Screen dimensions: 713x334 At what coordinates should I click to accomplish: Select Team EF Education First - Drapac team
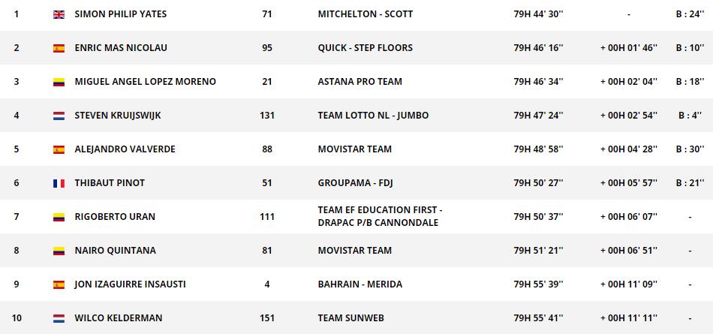pos(379,217)
